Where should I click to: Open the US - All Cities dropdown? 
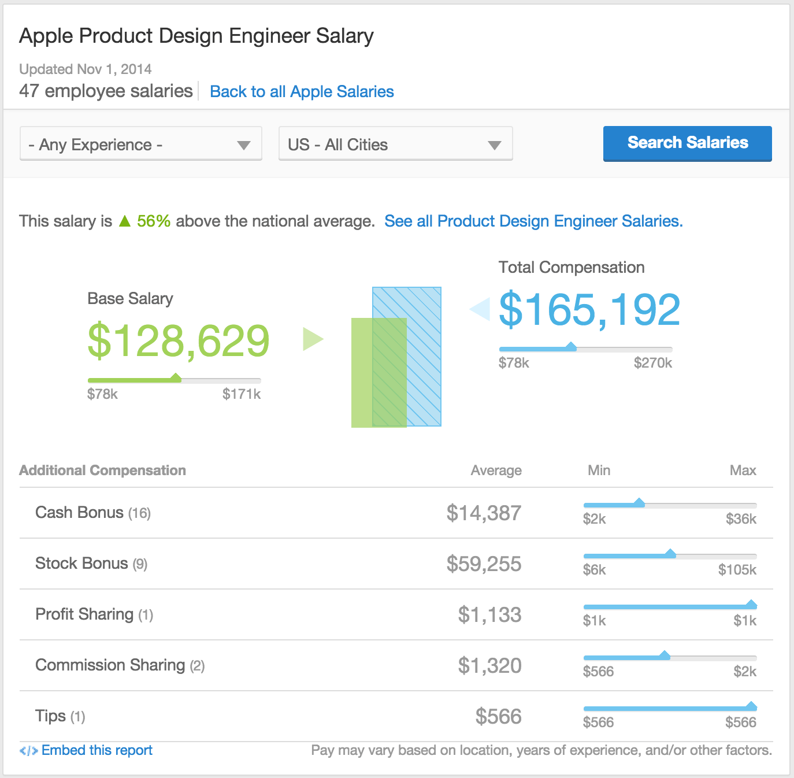point(396,144)
